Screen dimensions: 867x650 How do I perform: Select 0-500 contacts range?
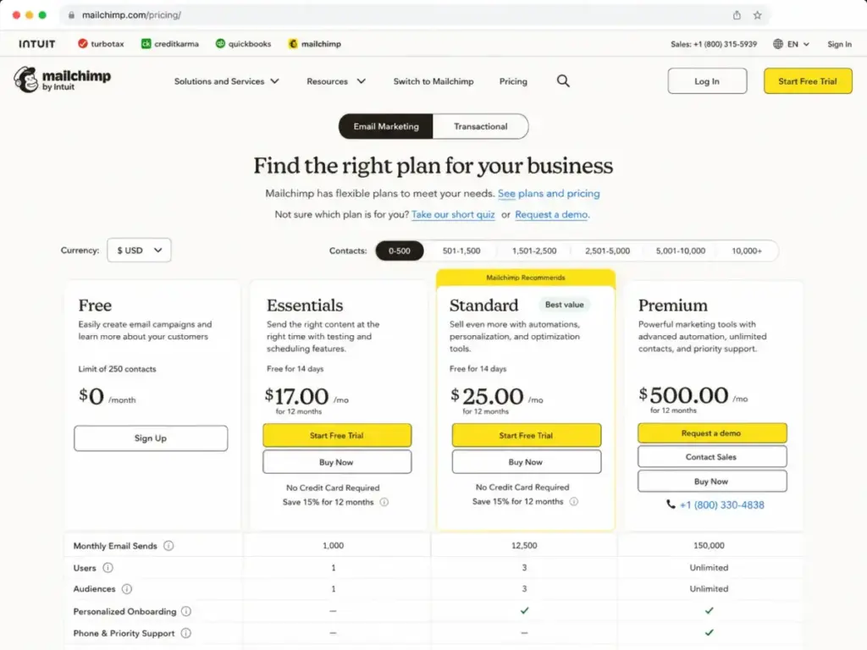click(400, 251)
